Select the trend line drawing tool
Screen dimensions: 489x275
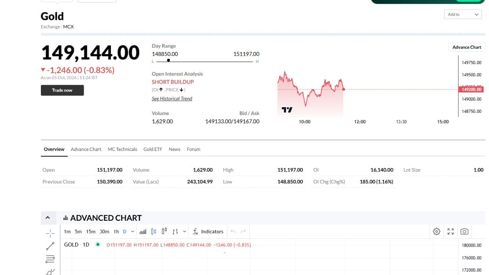click(x=50, y=246)
